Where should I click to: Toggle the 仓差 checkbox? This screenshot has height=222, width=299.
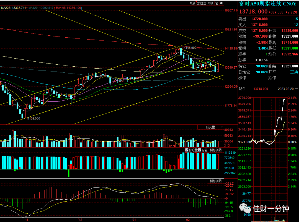200,150
